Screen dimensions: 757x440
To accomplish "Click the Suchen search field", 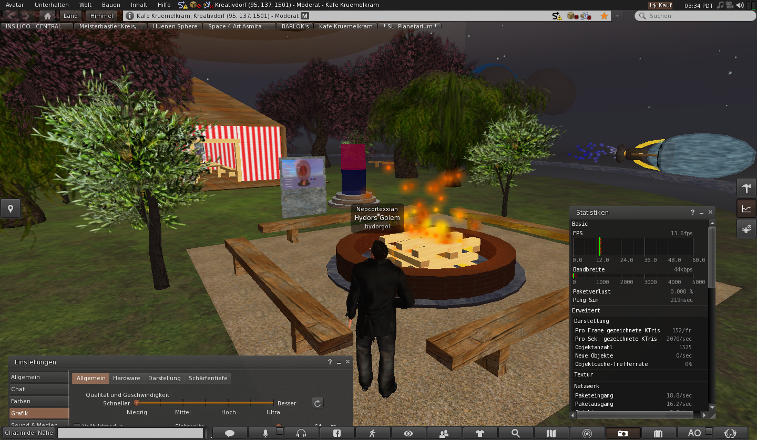I will click(x=694, y=16).
